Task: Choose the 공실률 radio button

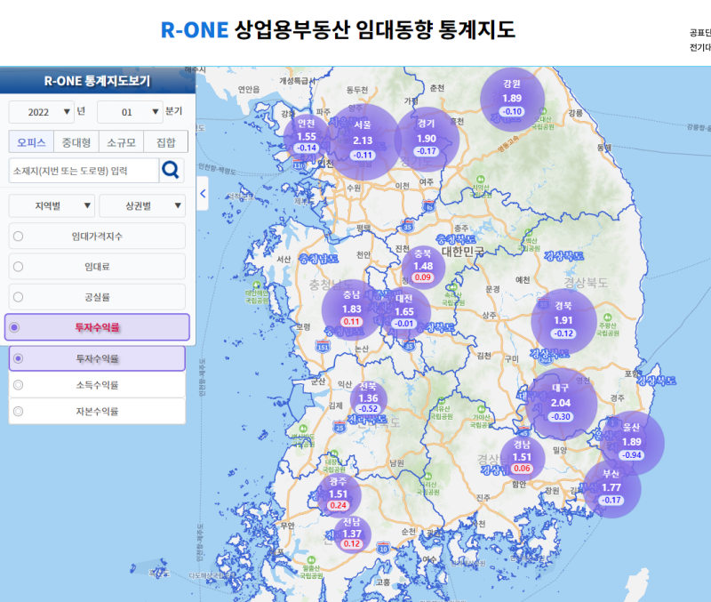Action: pyautogui.click(x=97, y=297)
